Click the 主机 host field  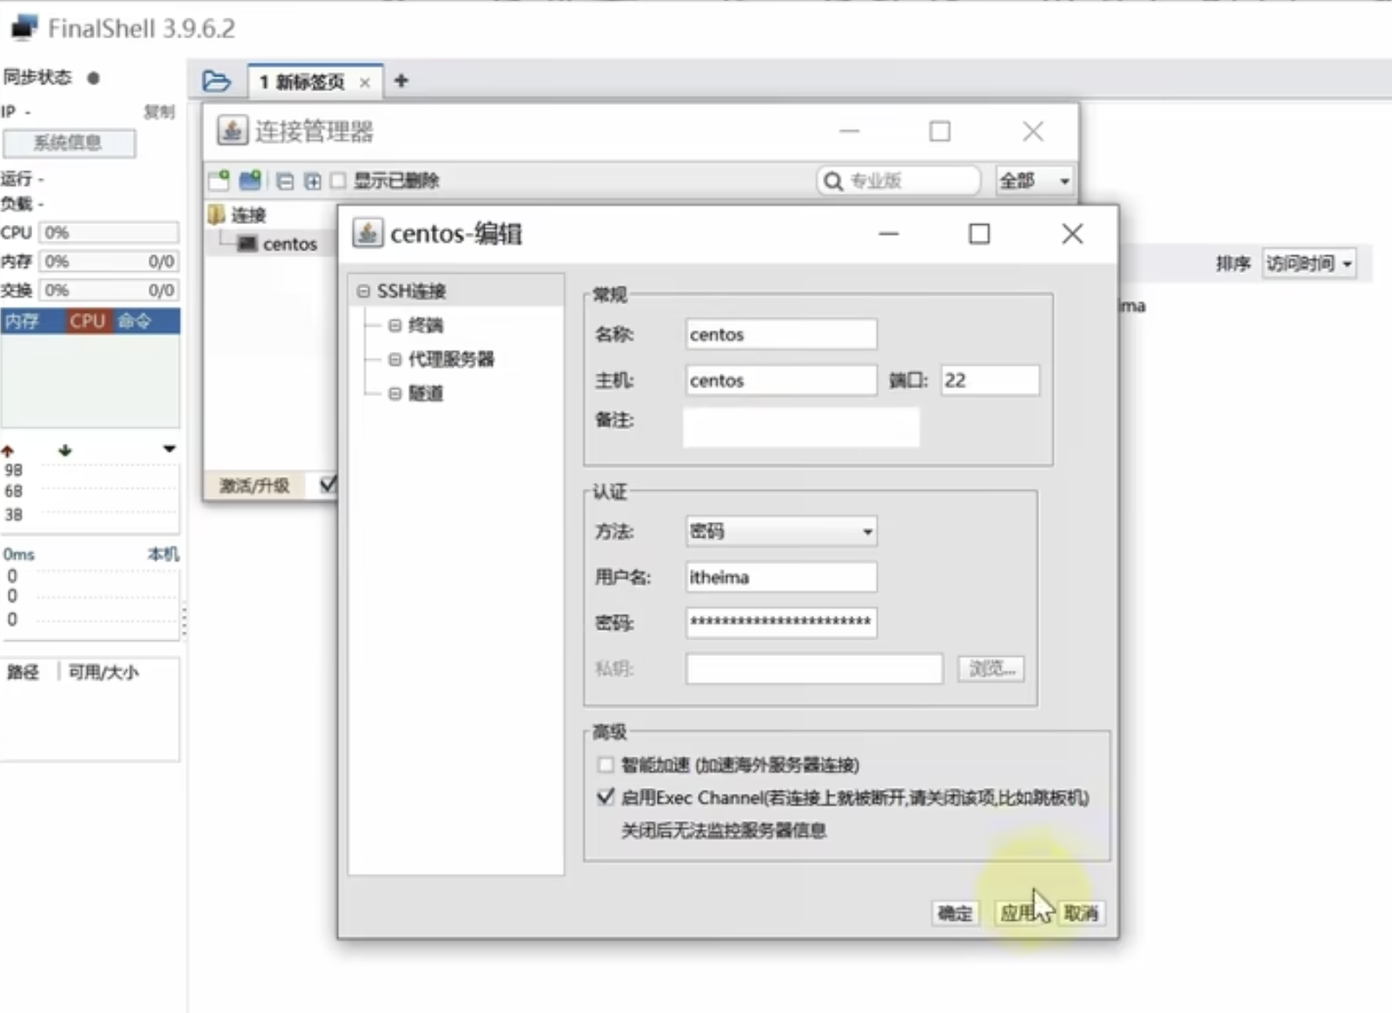click(x=781, y=381)
